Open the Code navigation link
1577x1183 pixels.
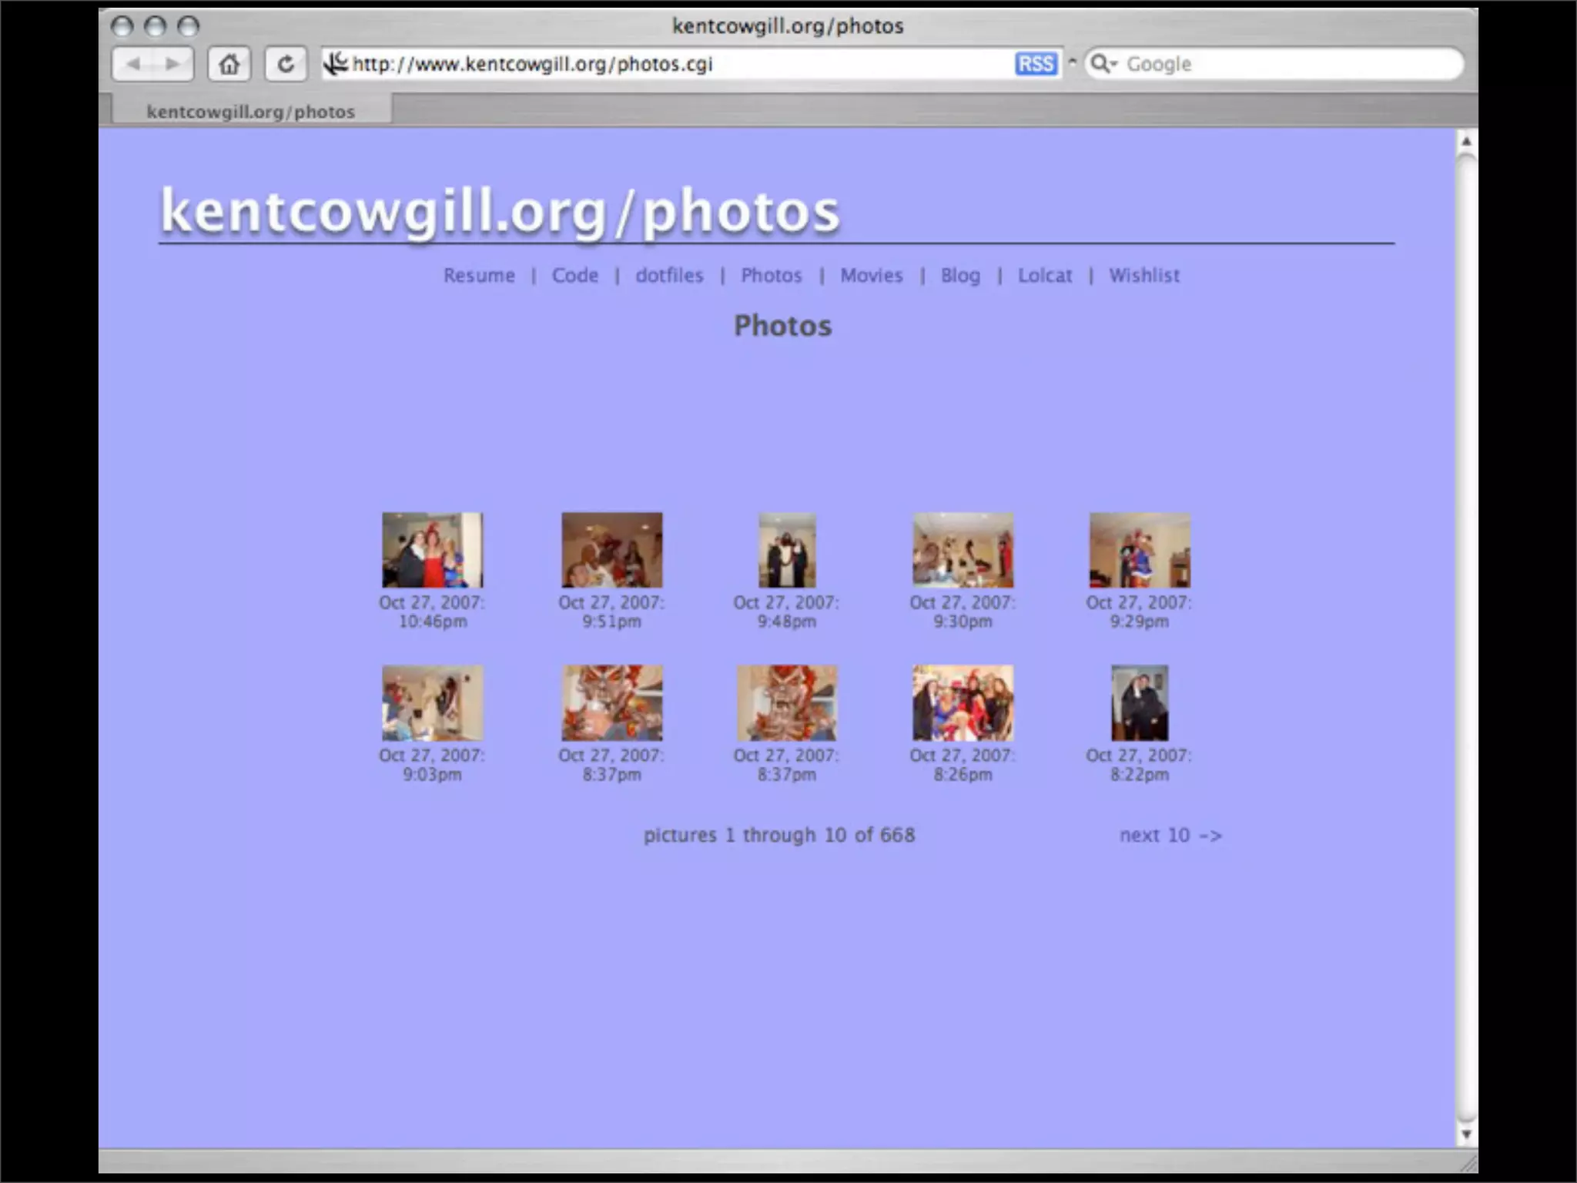574,275
